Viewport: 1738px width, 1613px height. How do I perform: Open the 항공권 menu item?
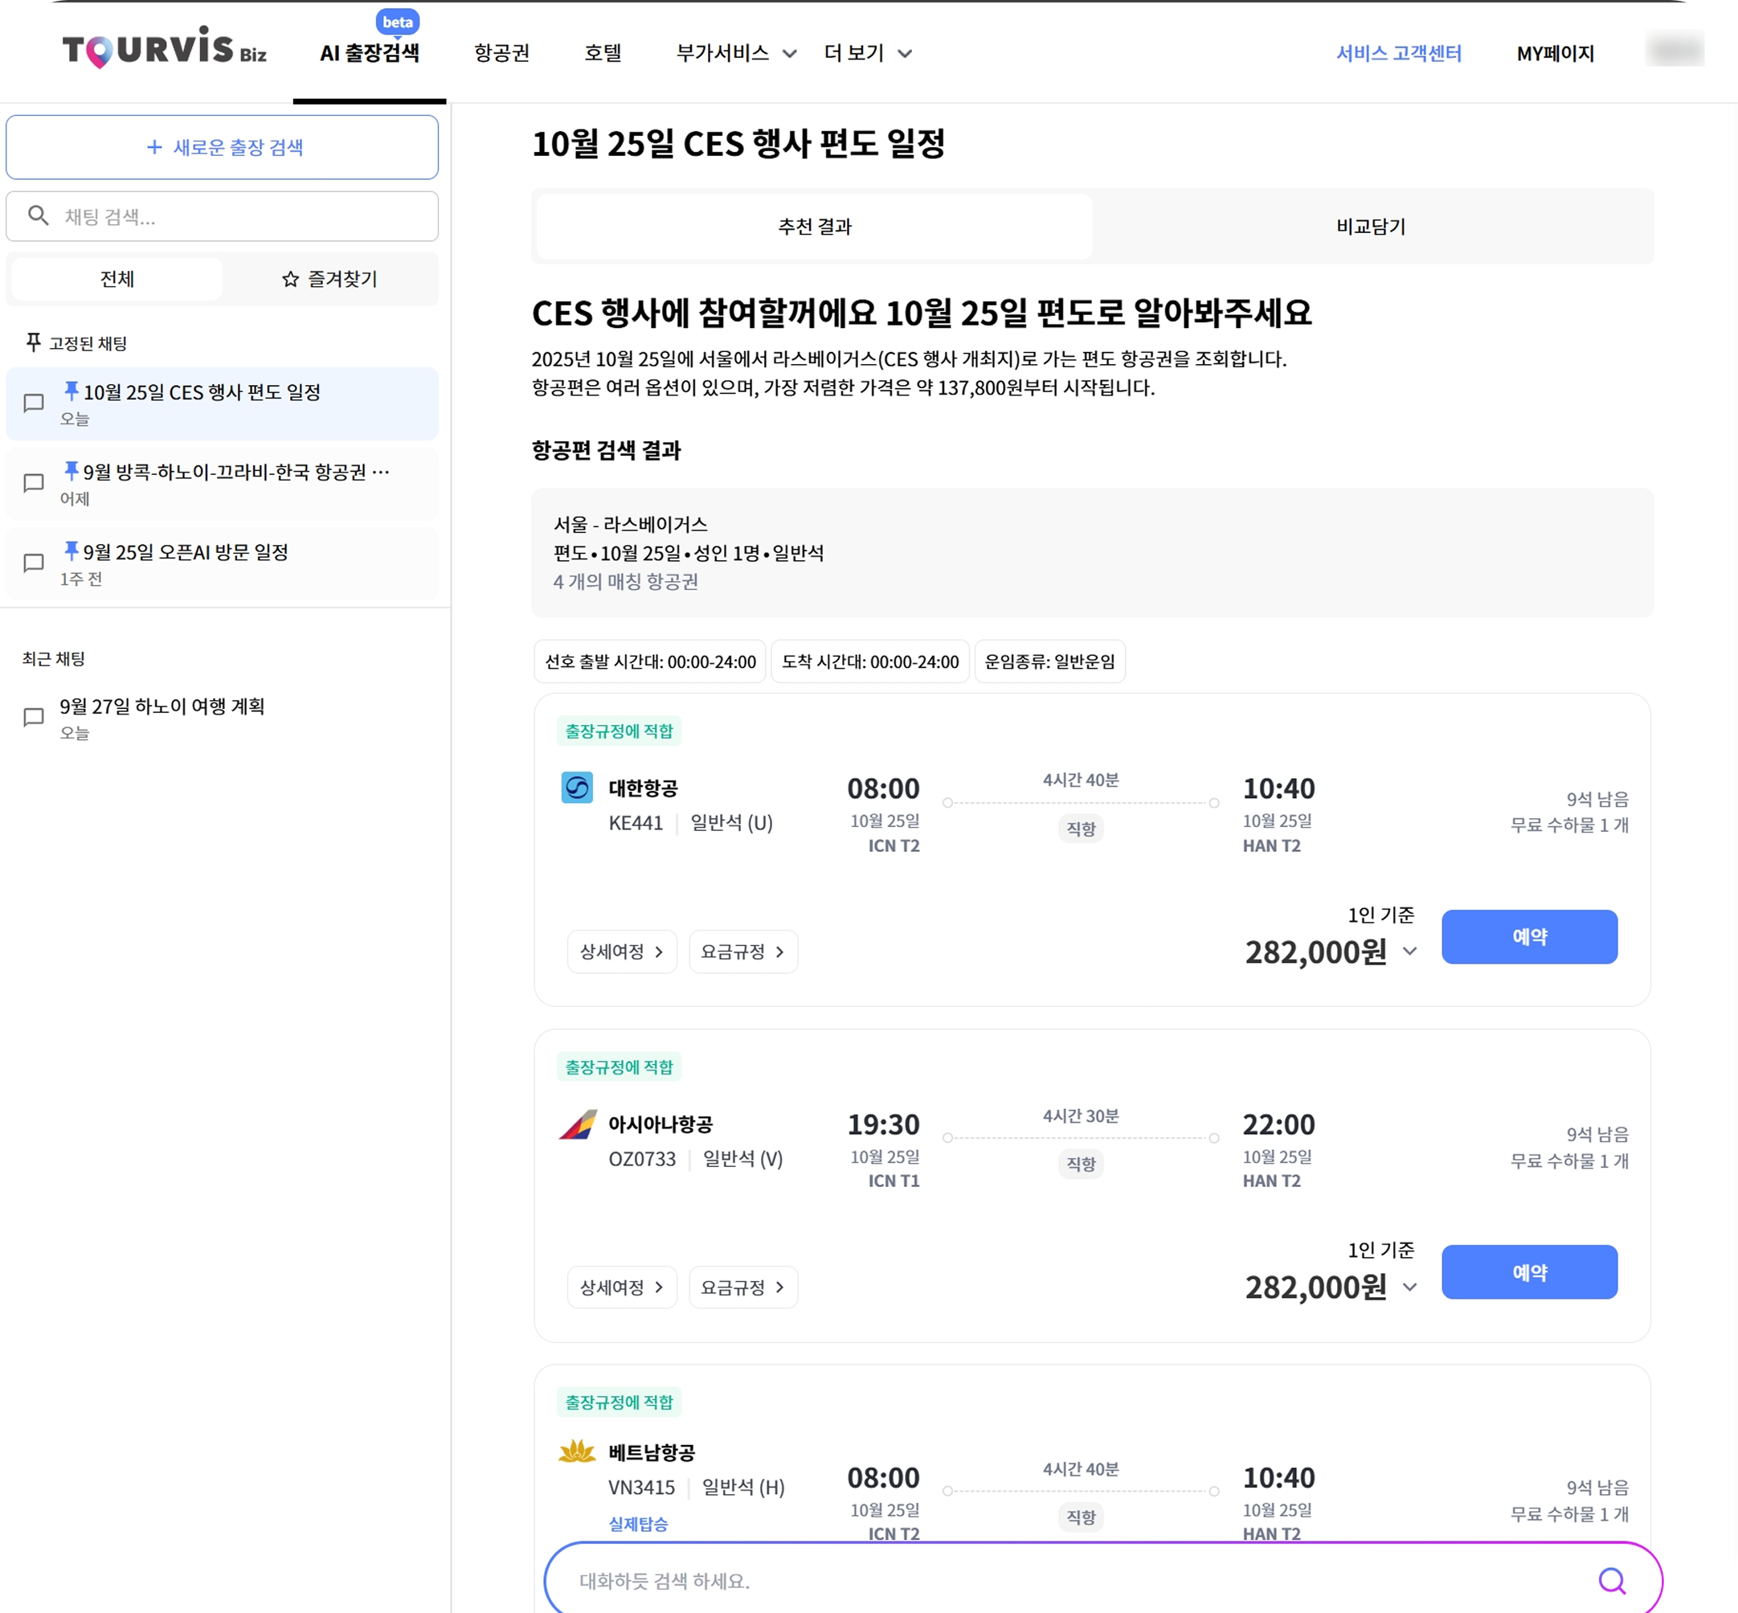click(x=501, y=53)
